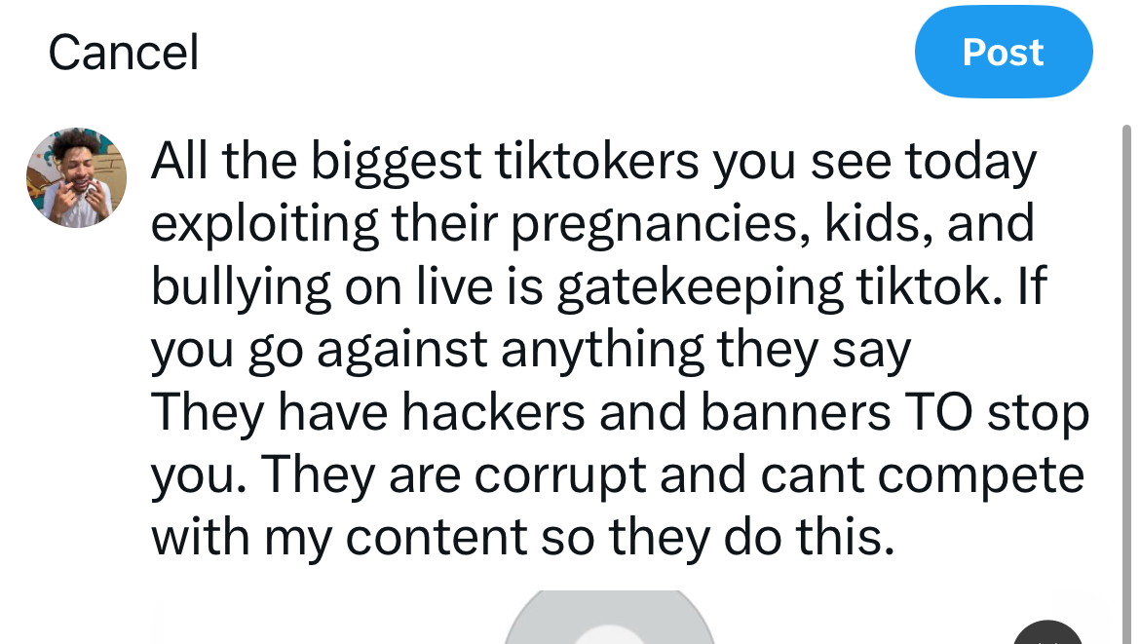Place cursor on the word "exploiting"

[265, 225]
